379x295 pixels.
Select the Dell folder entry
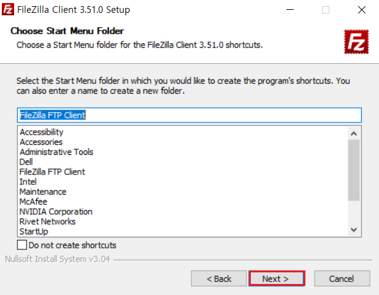26,162
